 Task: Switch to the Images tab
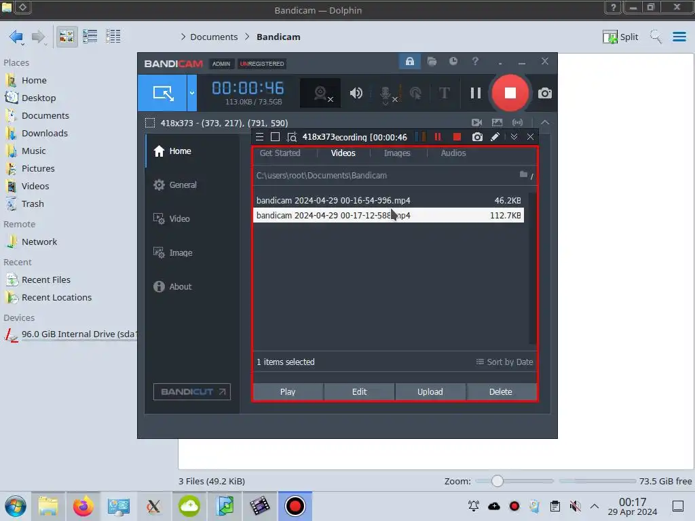396,153
